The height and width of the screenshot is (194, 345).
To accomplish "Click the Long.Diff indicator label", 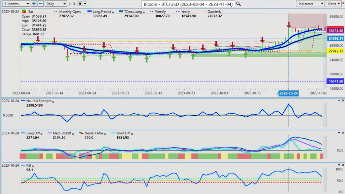I will pos(33,133).
